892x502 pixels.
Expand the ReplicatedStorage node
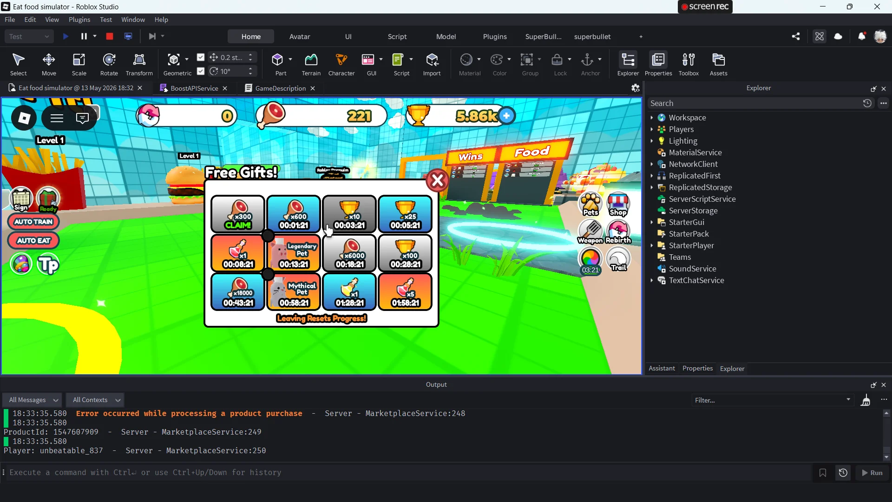652,187
